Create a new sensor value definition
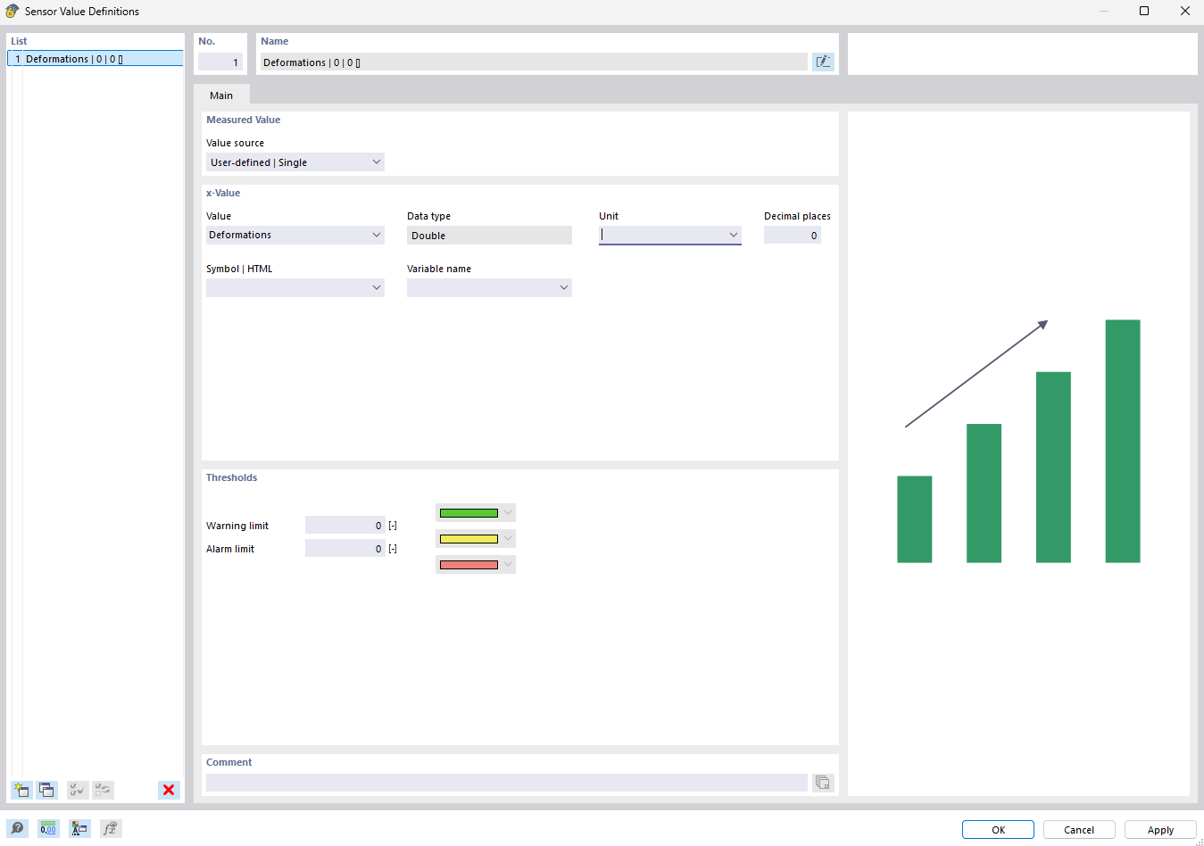1204x846 pixels. 21,790
